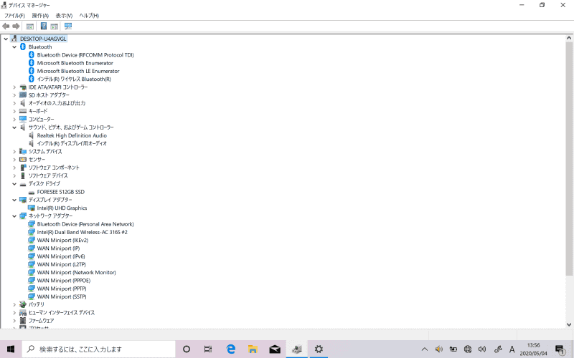Show hidden system tray icons
The width and height of the screenshot is (574, 358).
coord(424,349)
